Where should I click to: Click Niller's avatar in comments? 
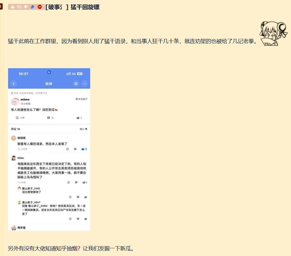(13, 158)
